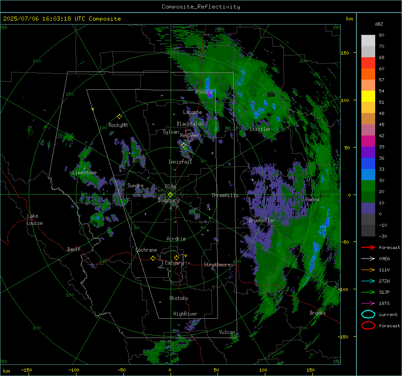Click the Brooks town label
This screenshot has width=402, height=376.
click(x=318, y=313)
